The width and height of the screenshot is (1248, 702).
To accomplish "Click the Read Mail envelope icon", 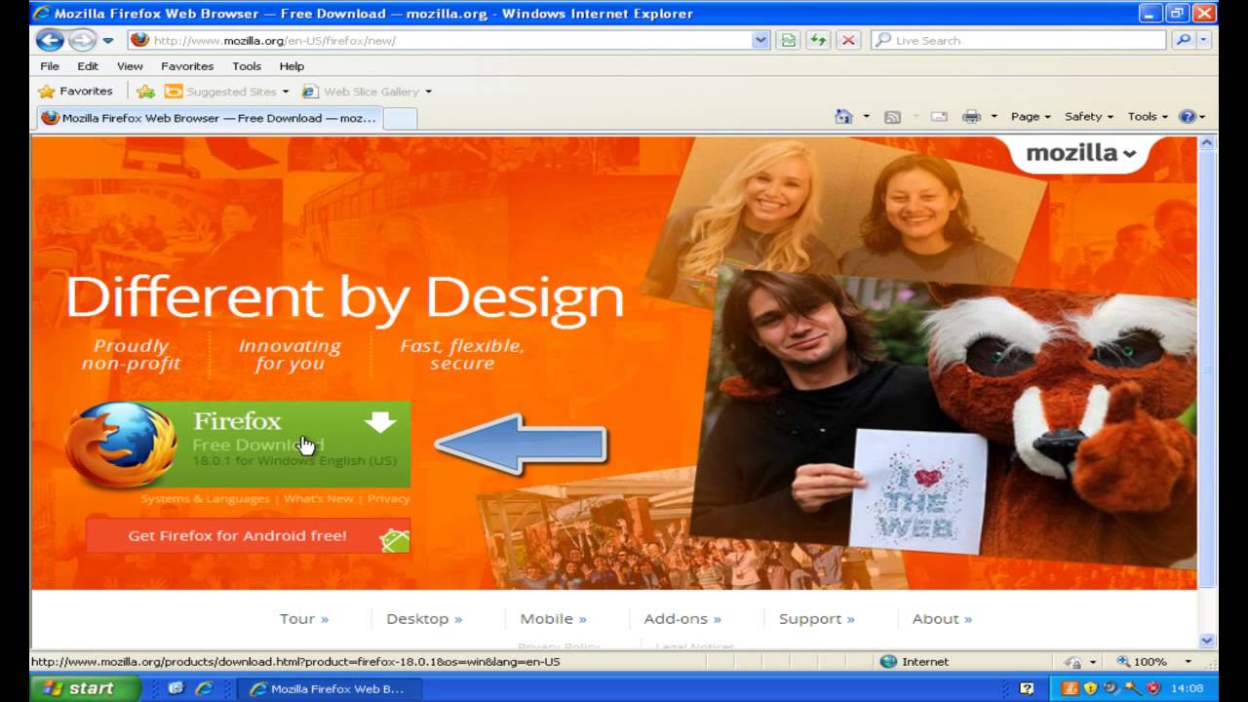I will click(939, 116).
